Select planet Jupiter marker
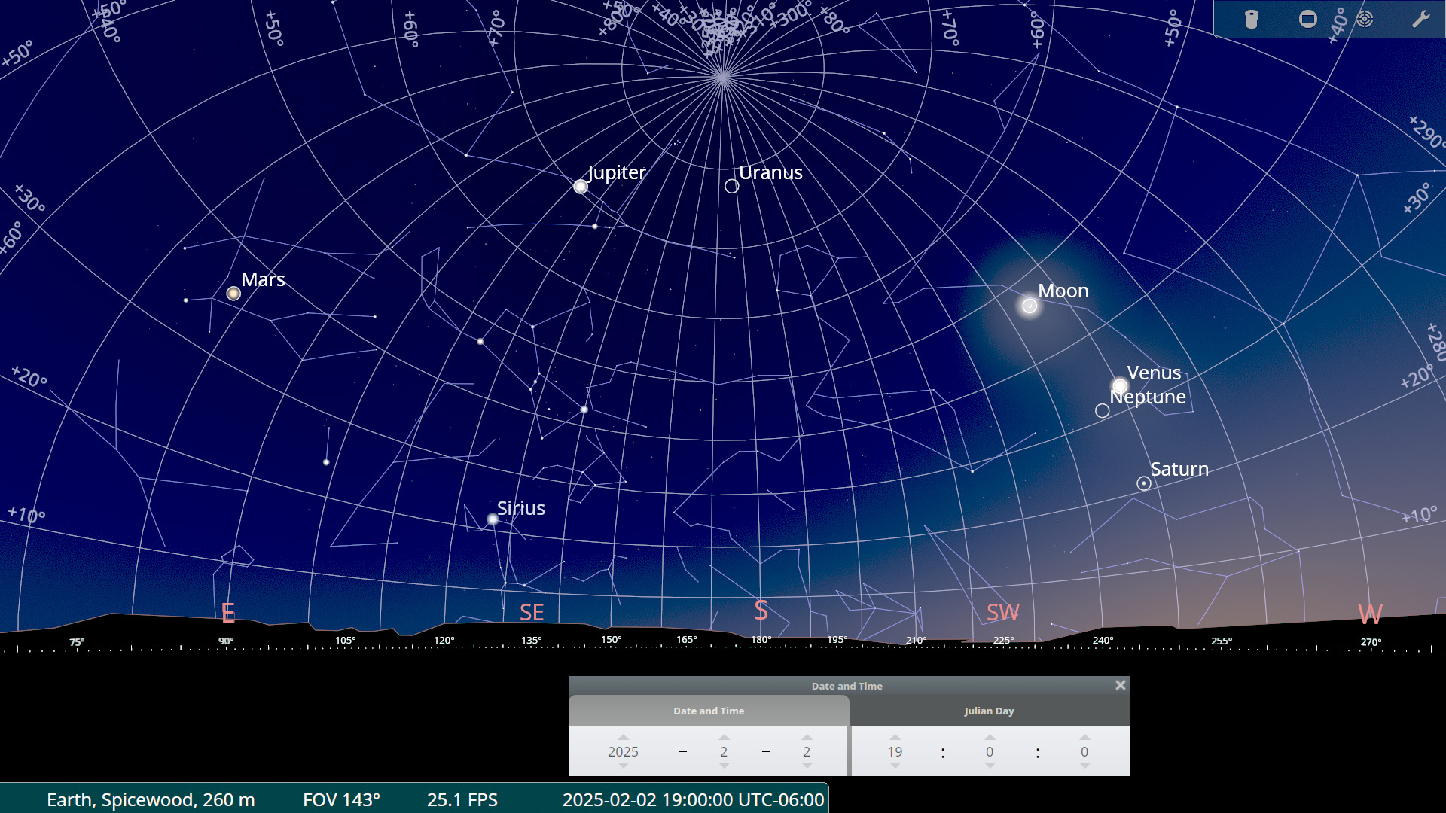The height and width of the screenshot is (813, 1446). tap(581, 187)
